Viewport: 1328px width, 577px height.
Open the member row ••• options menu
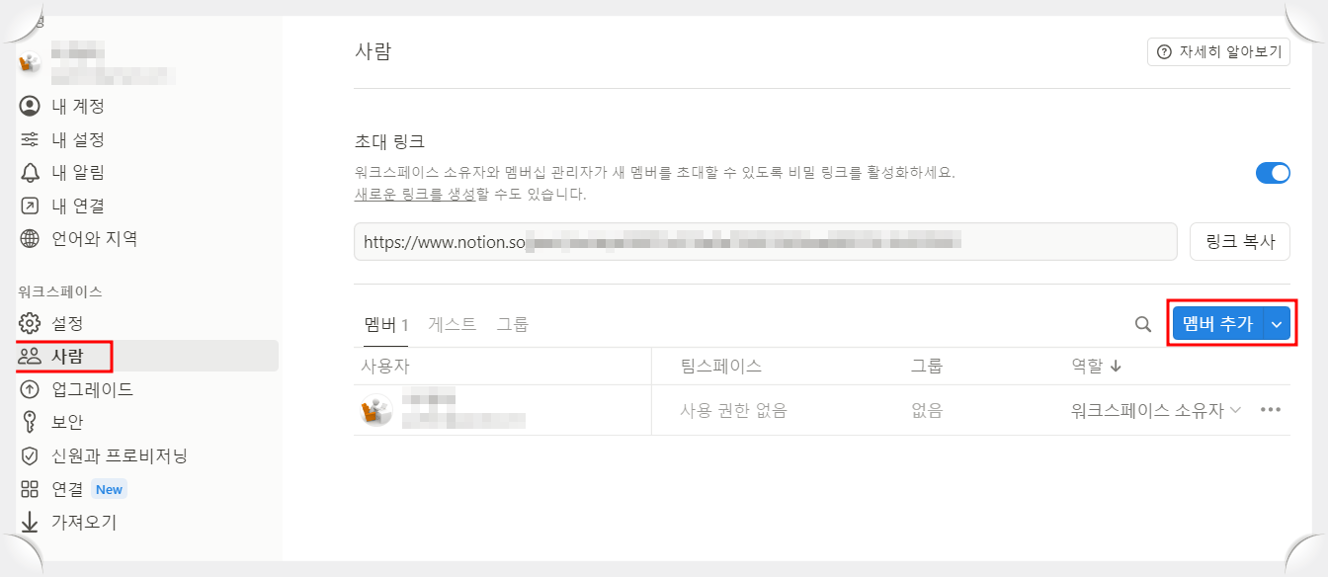tap(1271, 409)
